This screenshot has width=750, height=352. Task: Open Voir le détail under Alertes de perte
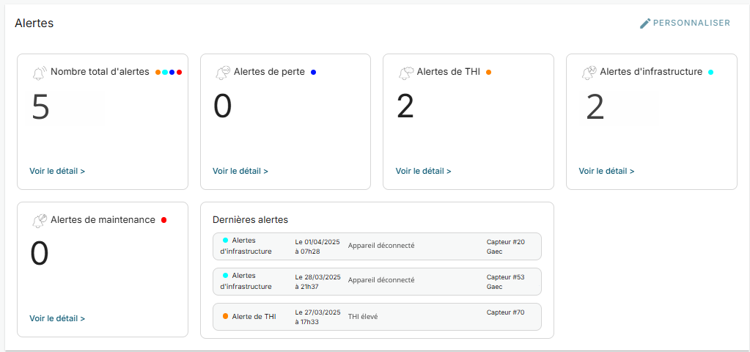pyautogui.click(x=240, y=171)
